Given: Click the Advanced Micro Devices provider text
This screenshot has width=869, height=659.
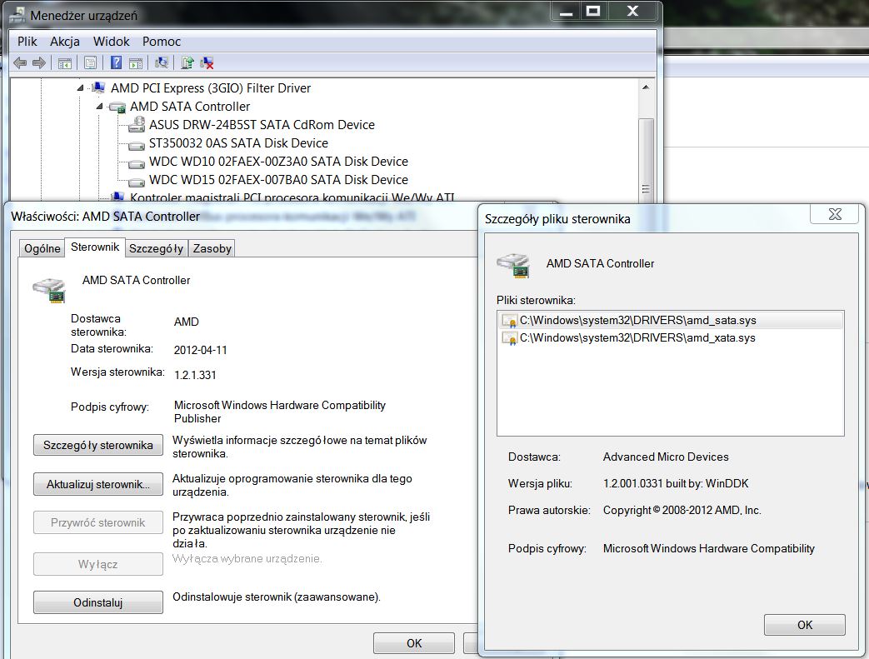Looking at the screenshot, I should [666, 457].
